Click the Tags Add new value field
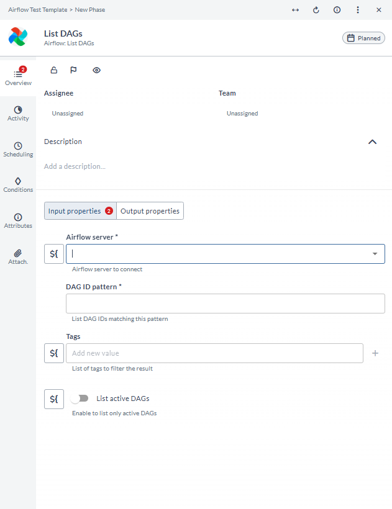The width and height of the screenshot is (392, 509). tap(215, 353)
